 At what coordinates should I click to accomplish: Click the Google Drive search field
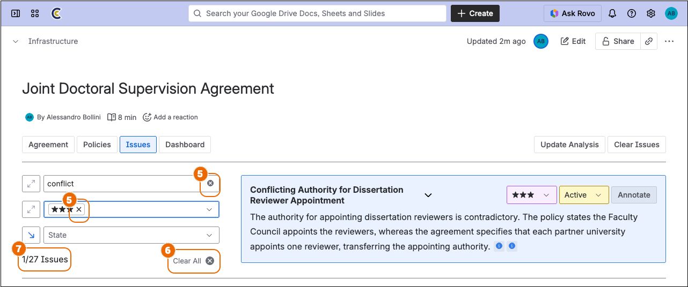317,13
